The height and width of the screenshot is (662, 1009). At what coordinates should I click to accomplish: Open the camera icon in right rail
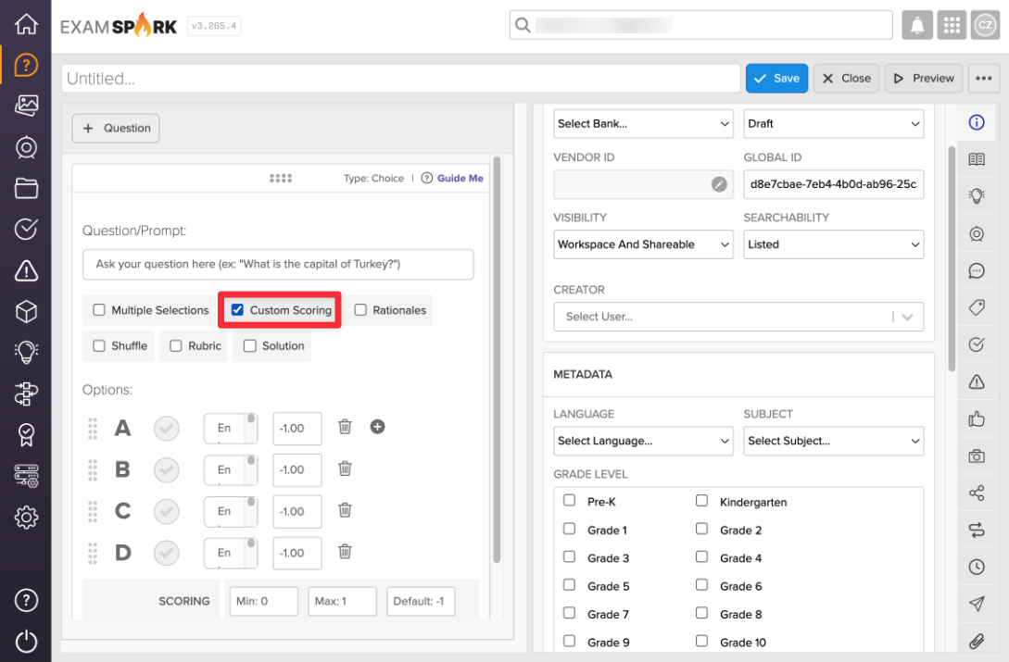[x=977, y=456]
